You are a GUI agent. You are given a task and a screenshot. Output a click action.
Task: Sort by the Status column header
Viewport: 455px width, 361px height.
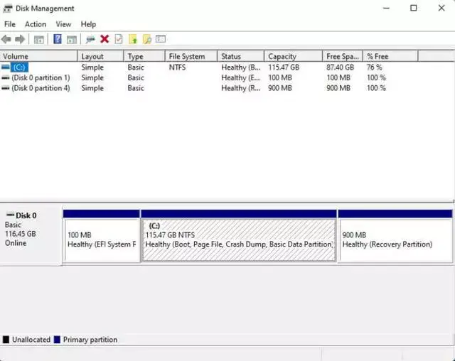(241, 56)
